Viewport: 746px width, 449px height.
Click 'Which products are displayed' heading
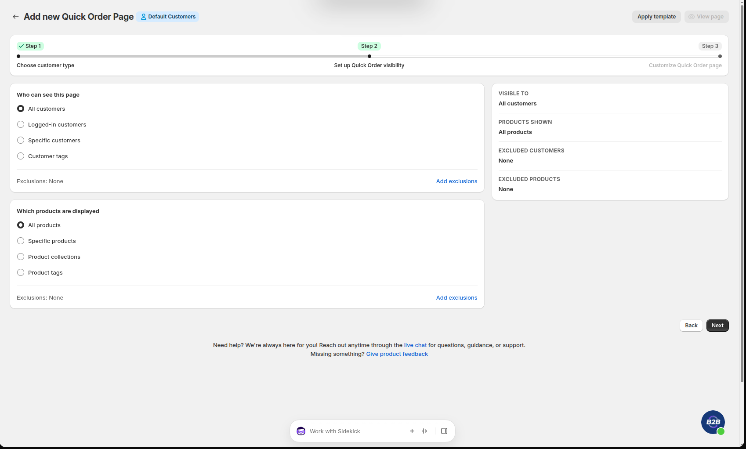coord(58,211)
